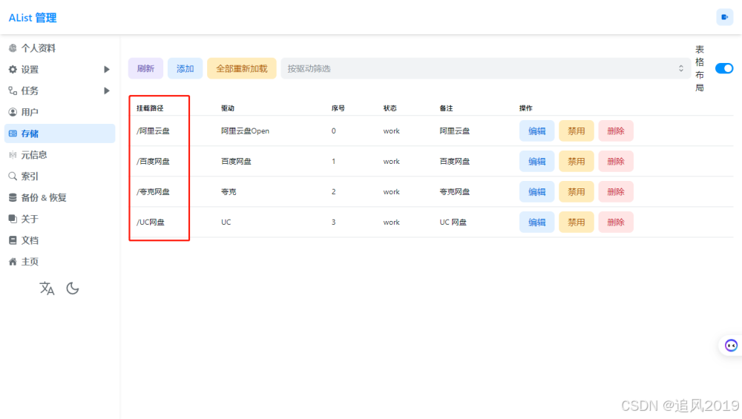Click the book icon beside 文档
This screenshot has height=419, width=742.
tap(13, 240)
